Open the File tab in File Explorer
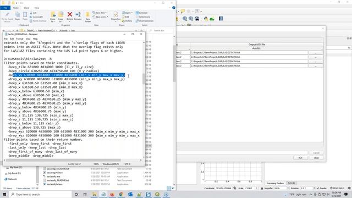 click(5, 8)
